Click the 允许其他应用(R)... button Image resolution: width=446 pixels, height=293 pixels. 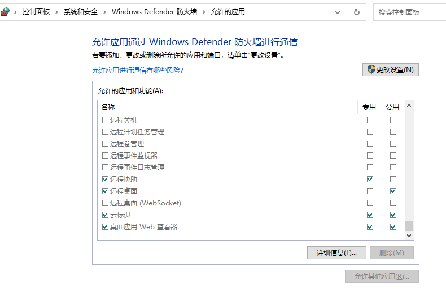coord(382,276)
